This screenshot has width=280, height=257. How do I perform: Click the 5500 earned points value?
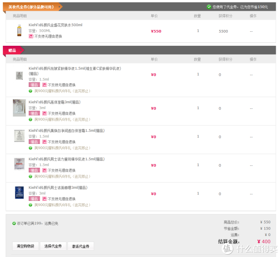pos(224,31)
